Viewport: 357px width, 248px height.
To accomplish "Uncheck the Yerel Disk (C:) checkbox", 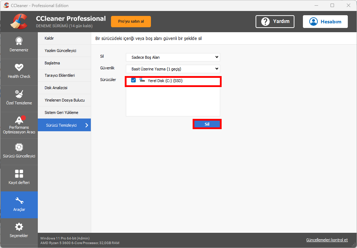I will 133,81.
